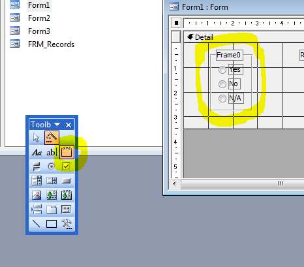Select the Check Box tool in Toolbox
Image resolution: width=304 pixels, height=267 pixels.
coord(66,166)
